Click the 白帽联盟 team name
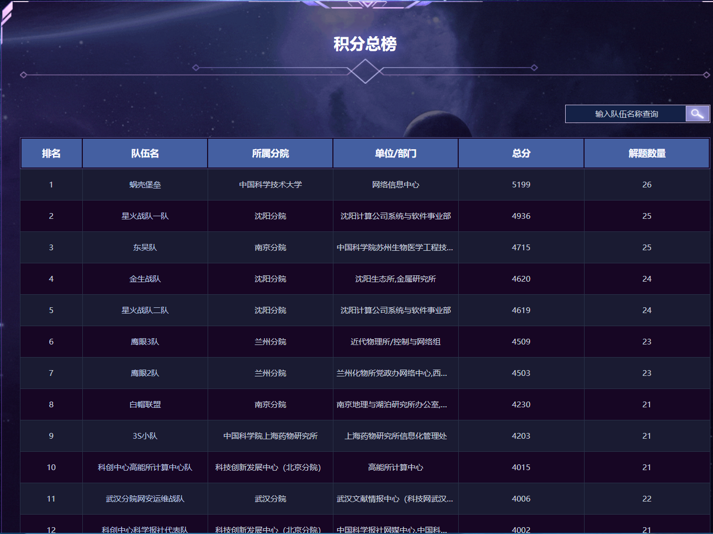This screenshot has width=713, height=534. 145,405
